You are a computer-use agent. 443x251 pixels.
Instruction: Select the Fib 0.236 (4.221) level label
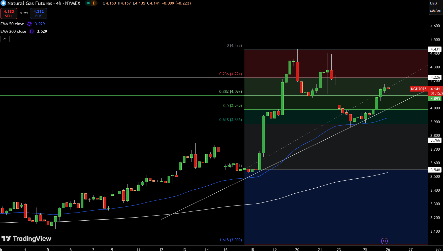point(231,74)
